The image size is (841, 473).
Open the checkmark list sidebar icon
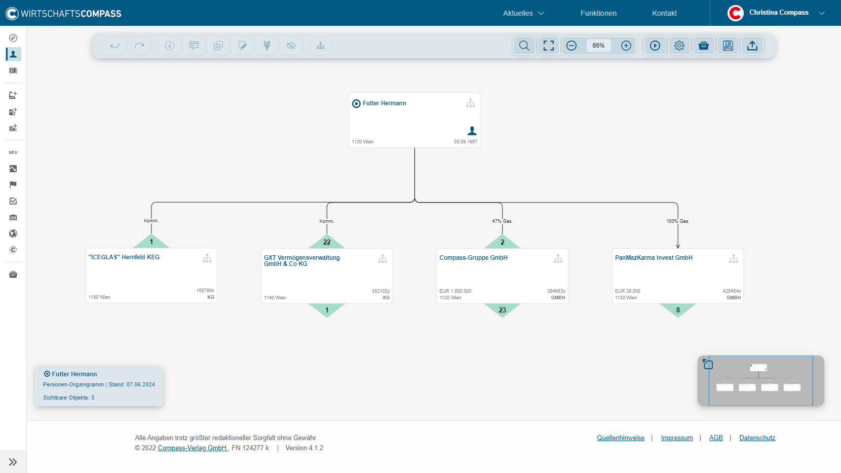[13, 201]
